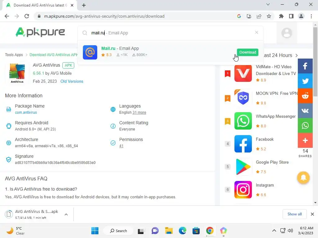Click Download AVG AntiVirus APK breadcrumb
The height and width of the screenshot is (238, 318).
[x=53, y=55]
